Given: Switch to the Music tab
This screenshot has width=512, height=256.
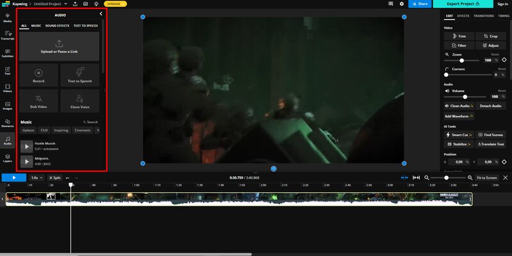Looking at the screenshot, I should 36,26.
